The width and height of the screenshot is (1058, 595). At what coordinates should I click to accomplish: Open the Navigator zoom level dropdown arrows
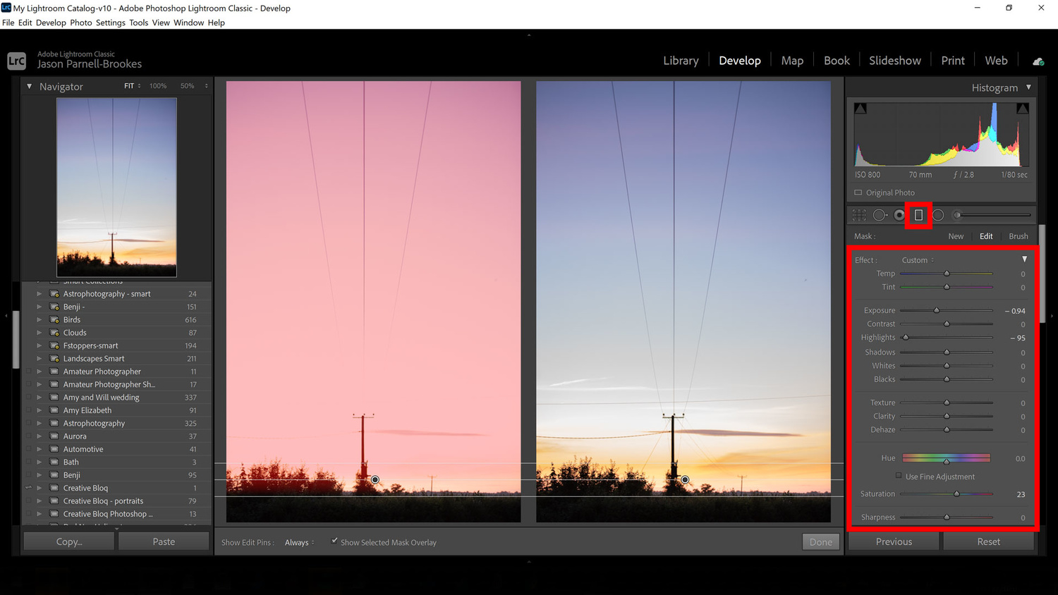(x=207, y=86)
